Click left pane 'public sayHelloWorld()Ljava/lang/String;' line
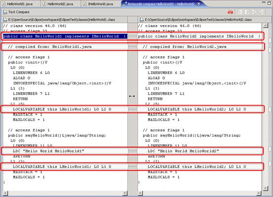The width and height of the screenshot is (273, 197). [x=57, y=135]
